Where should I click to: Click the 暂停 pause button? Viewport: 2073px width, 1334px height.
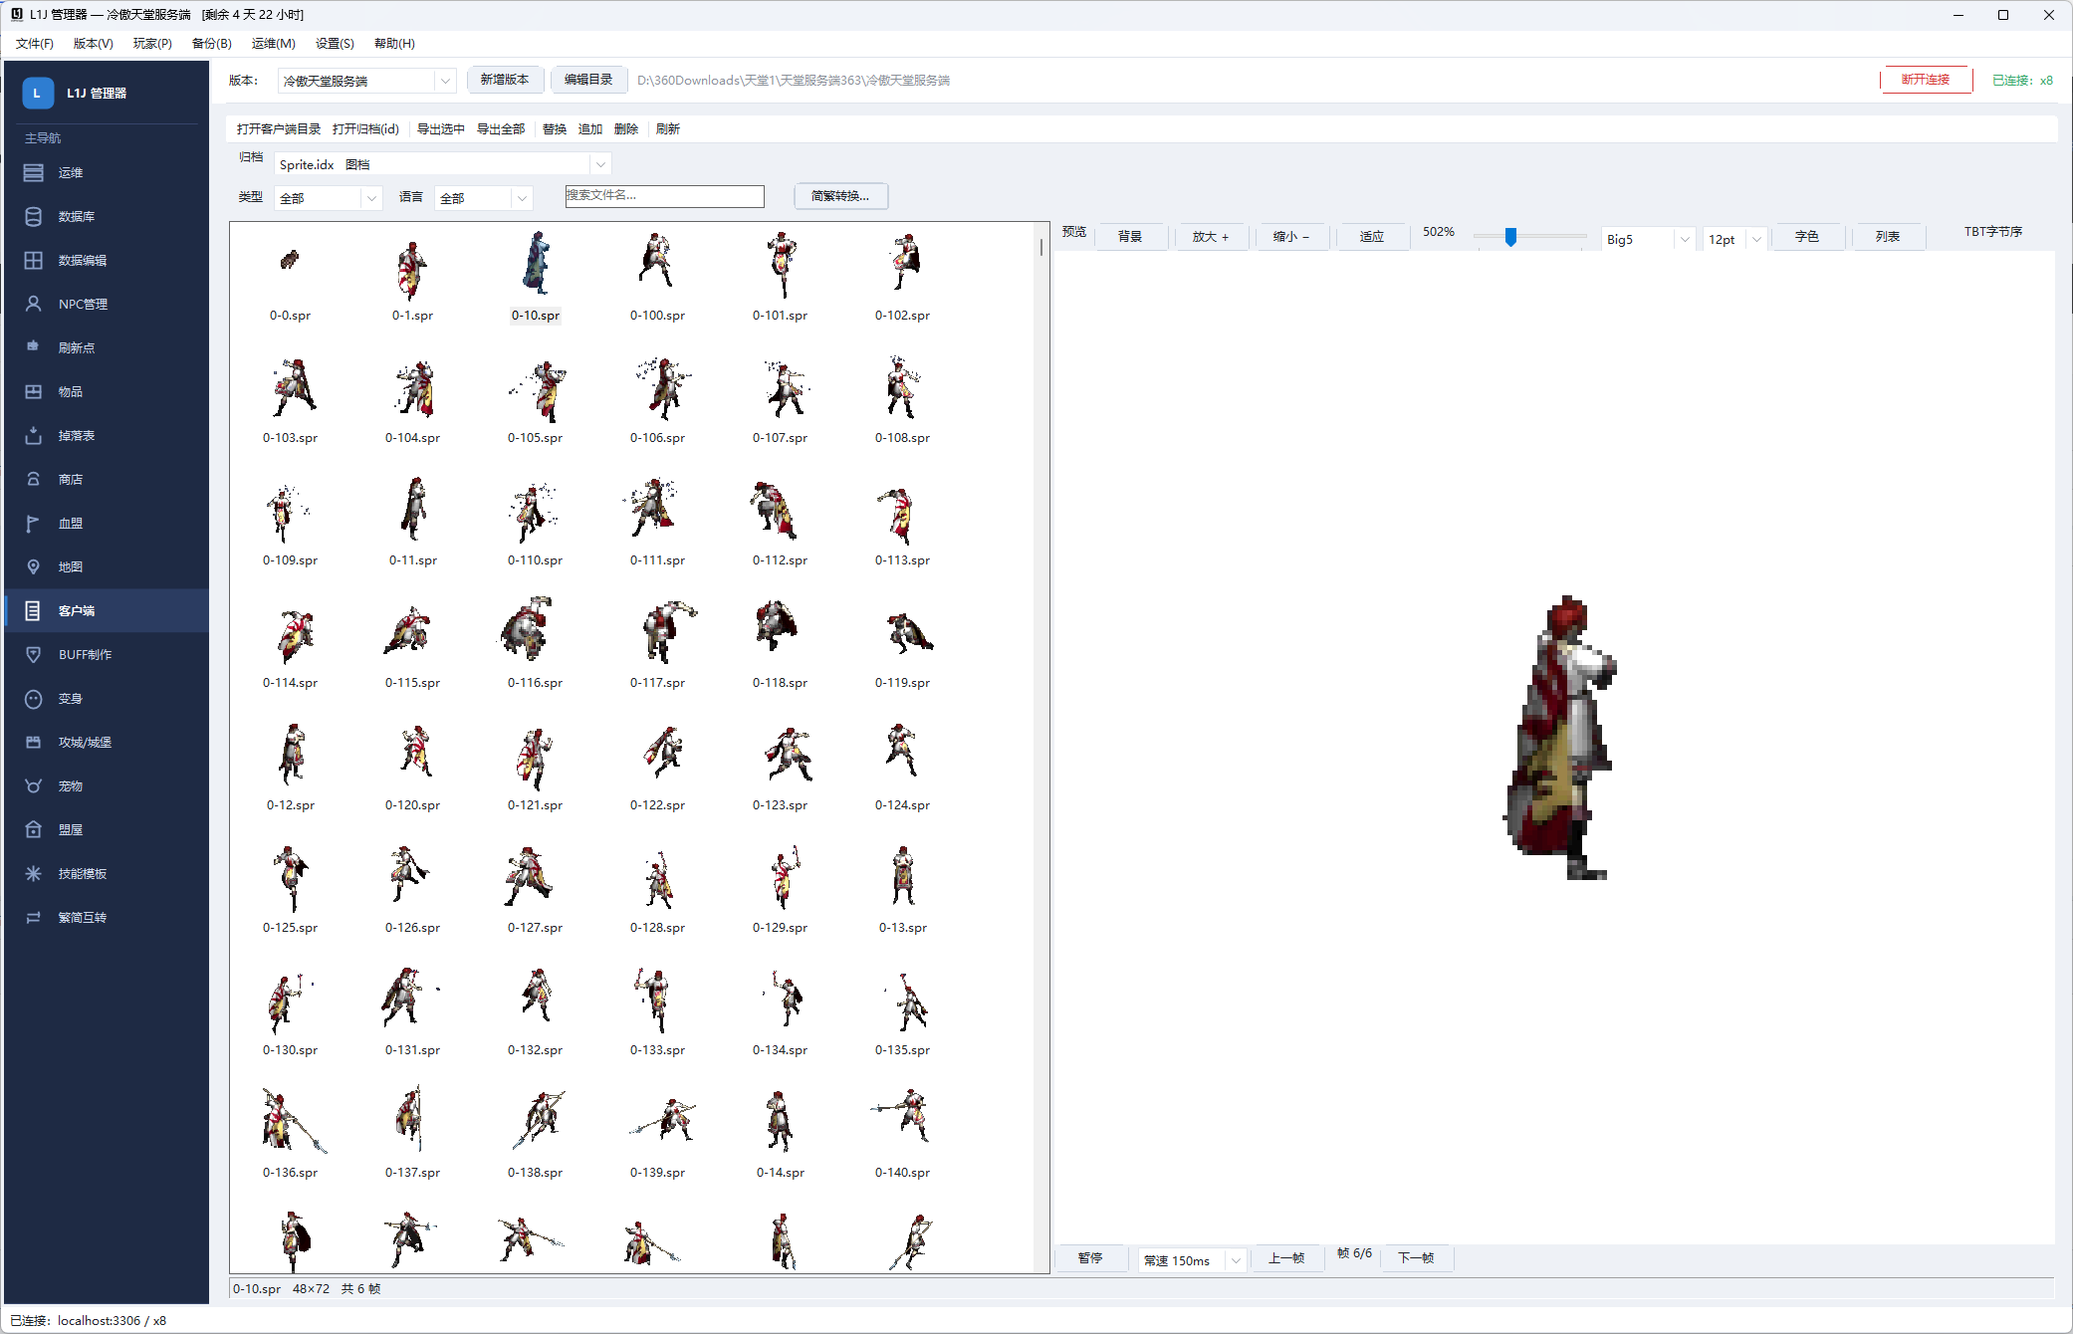pos(1090,1258)
